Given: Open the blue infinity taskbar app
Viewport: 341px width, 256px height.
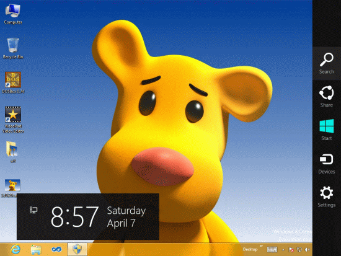Looking at the screenshot, I should 56,249.
